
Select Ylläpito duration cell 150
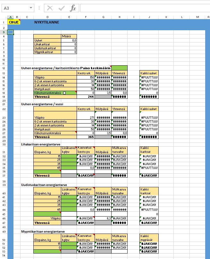coord(86,77)
